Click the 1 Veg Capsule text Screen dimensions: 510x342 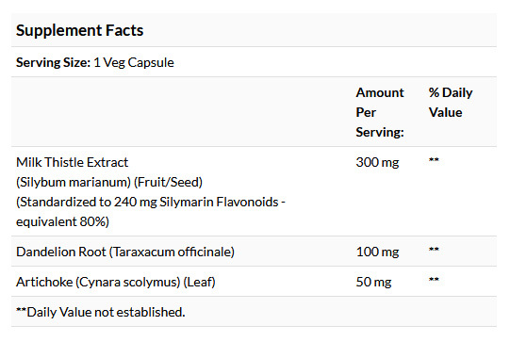coord(134,62)
